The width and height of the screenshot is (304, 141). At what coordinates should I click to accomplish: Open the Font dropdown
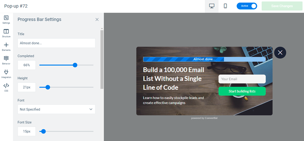pos(56,109)
